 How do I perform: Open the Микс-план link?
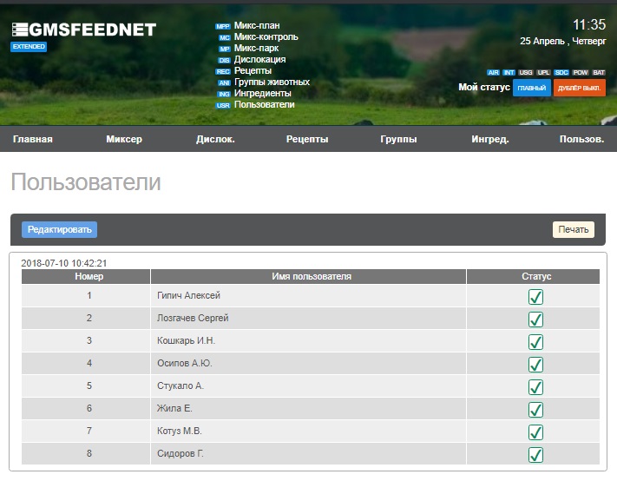coord(257,25)
